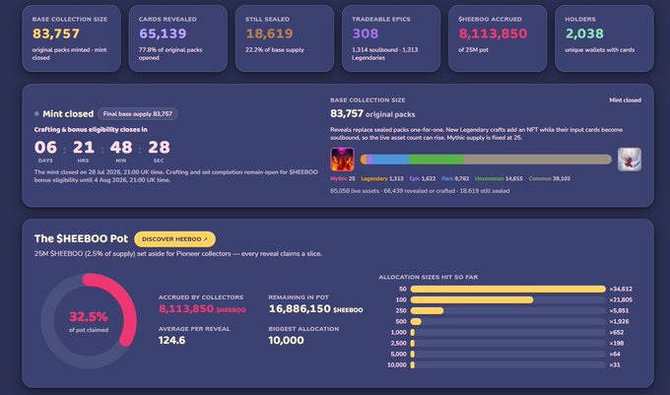Click the BASE COLLECTION SIZE stat card value 83,757
Screen dimensions: 670x395
click(x=56, y=33)
